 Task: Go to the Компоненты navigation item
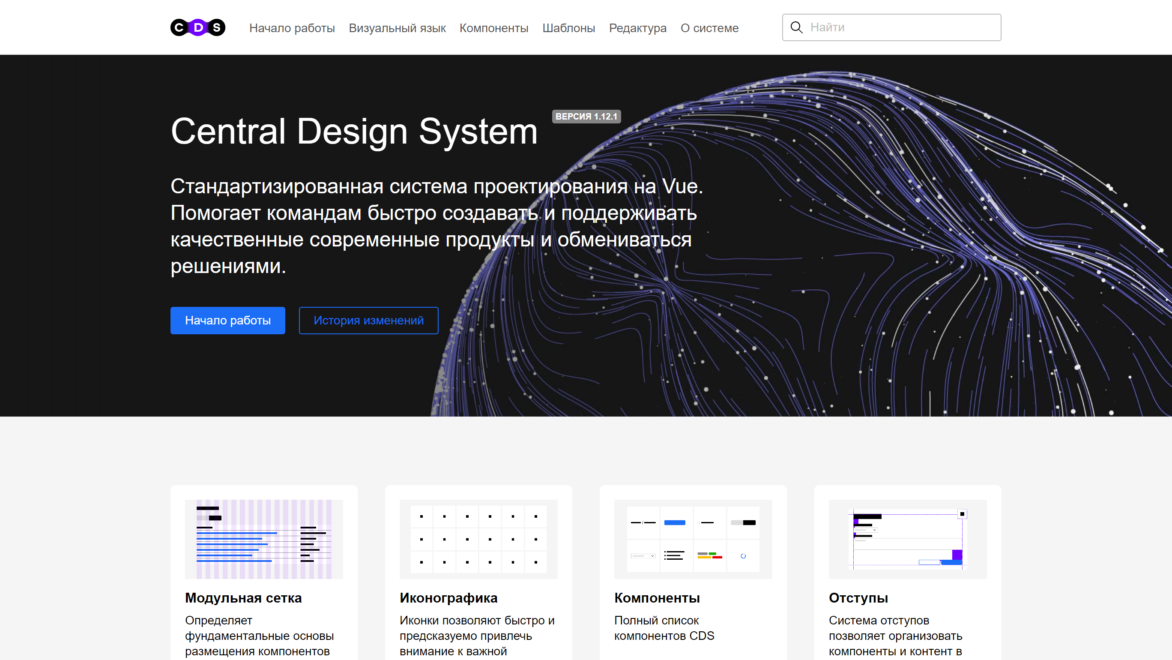(x=493, y=28)
